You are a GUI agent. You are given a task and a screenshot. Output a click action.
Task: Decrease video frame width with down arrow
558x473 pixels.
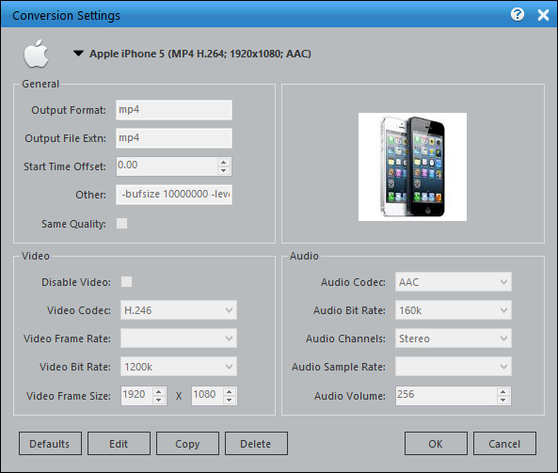[x=159, y=400]
